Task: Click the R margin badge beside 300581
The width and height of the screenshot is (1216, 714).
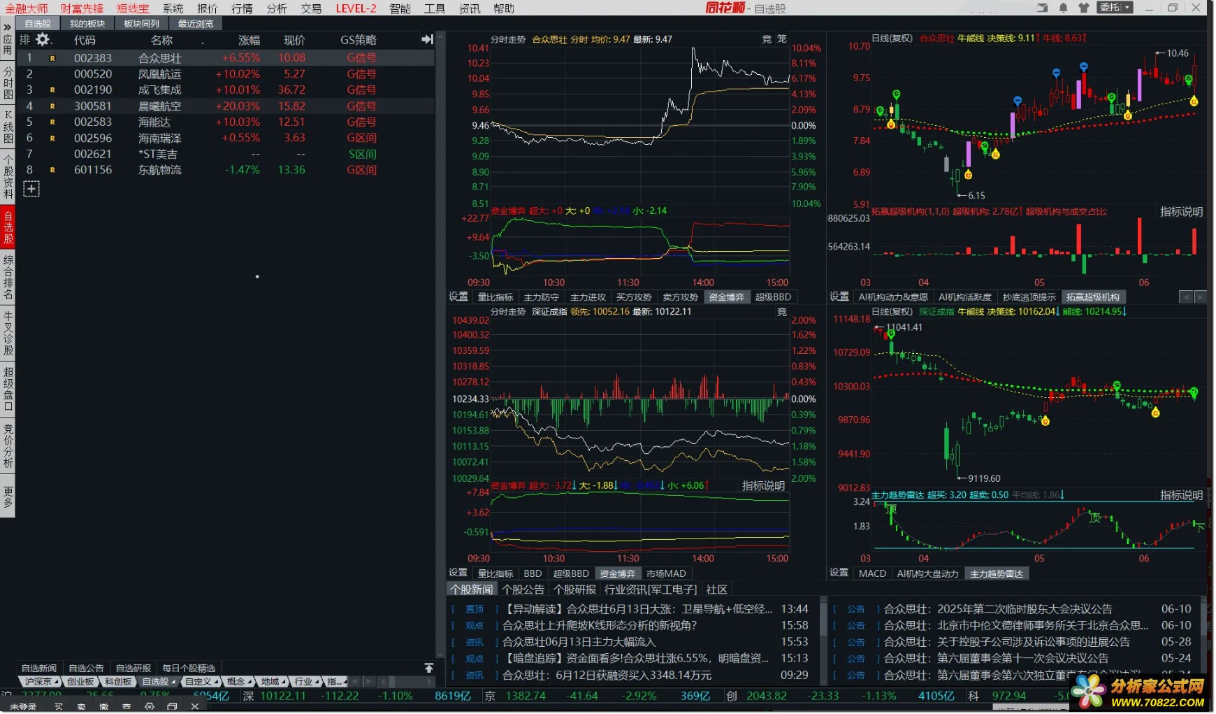Action: 52,106
